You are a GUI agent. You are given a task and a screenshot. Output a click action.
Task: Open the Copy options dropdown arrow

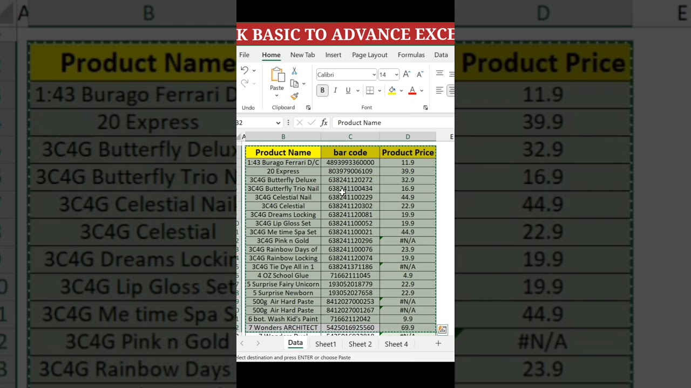point(303,84)
